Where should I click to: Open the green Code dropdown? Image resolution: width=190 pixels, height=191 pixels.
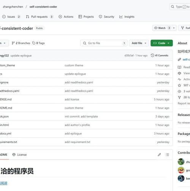161,43
